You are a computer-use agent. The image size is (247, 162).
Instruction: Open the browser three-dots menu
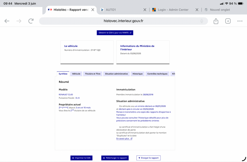(240, 21)
